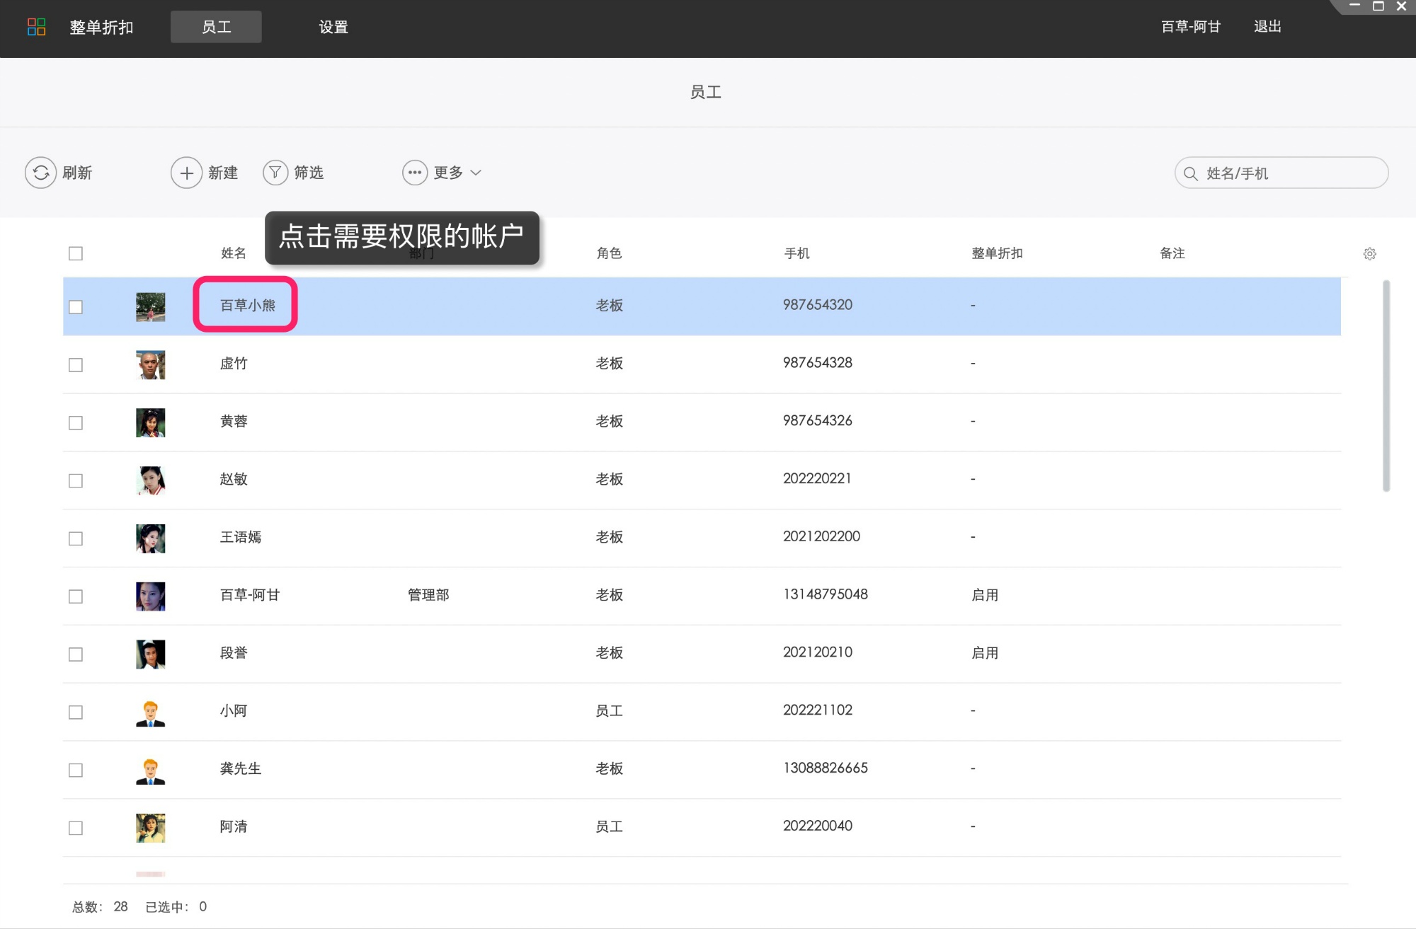The image size is (1416, 929).
Task: Check the box for 百草小熊
Action: click(76, 307)
